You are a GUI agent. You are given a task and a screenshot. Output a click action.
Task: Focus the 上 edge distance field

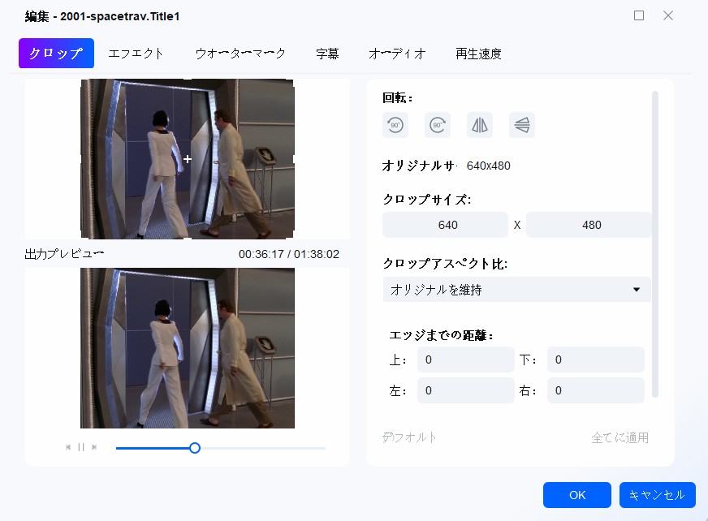(465, 360)
